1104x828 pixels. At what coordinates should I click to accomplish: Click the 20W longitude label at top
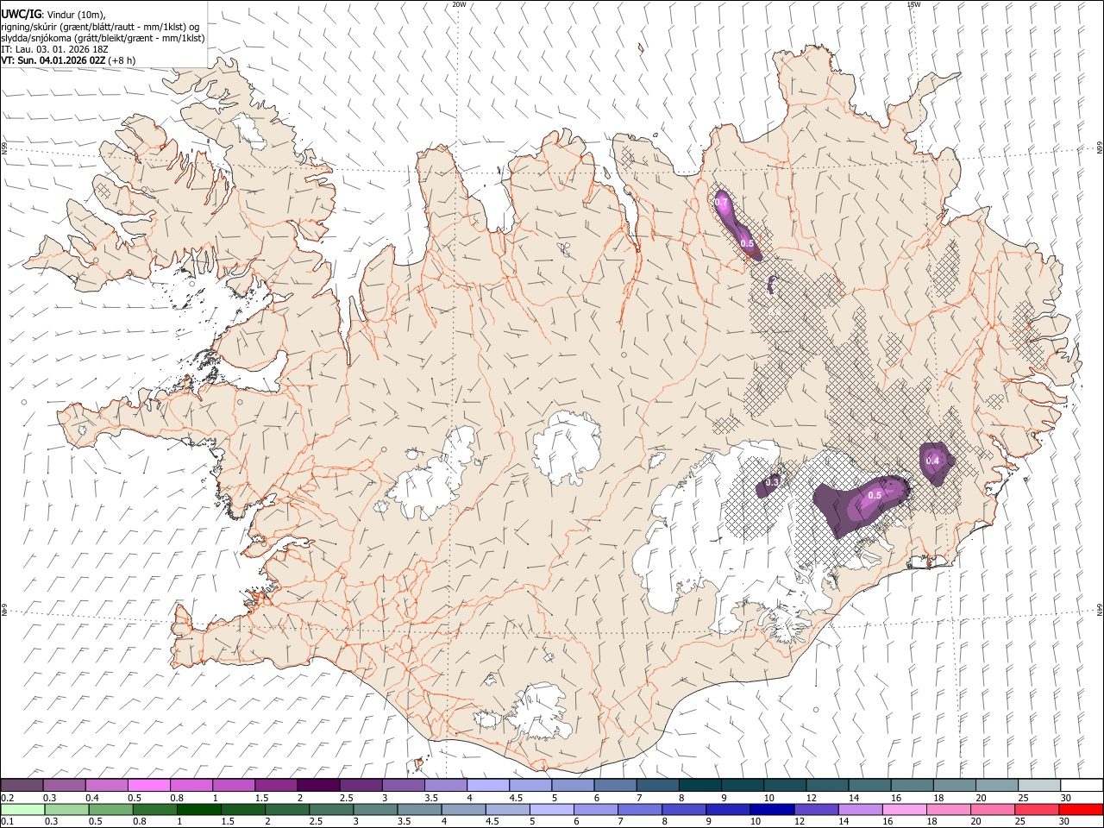459,4
